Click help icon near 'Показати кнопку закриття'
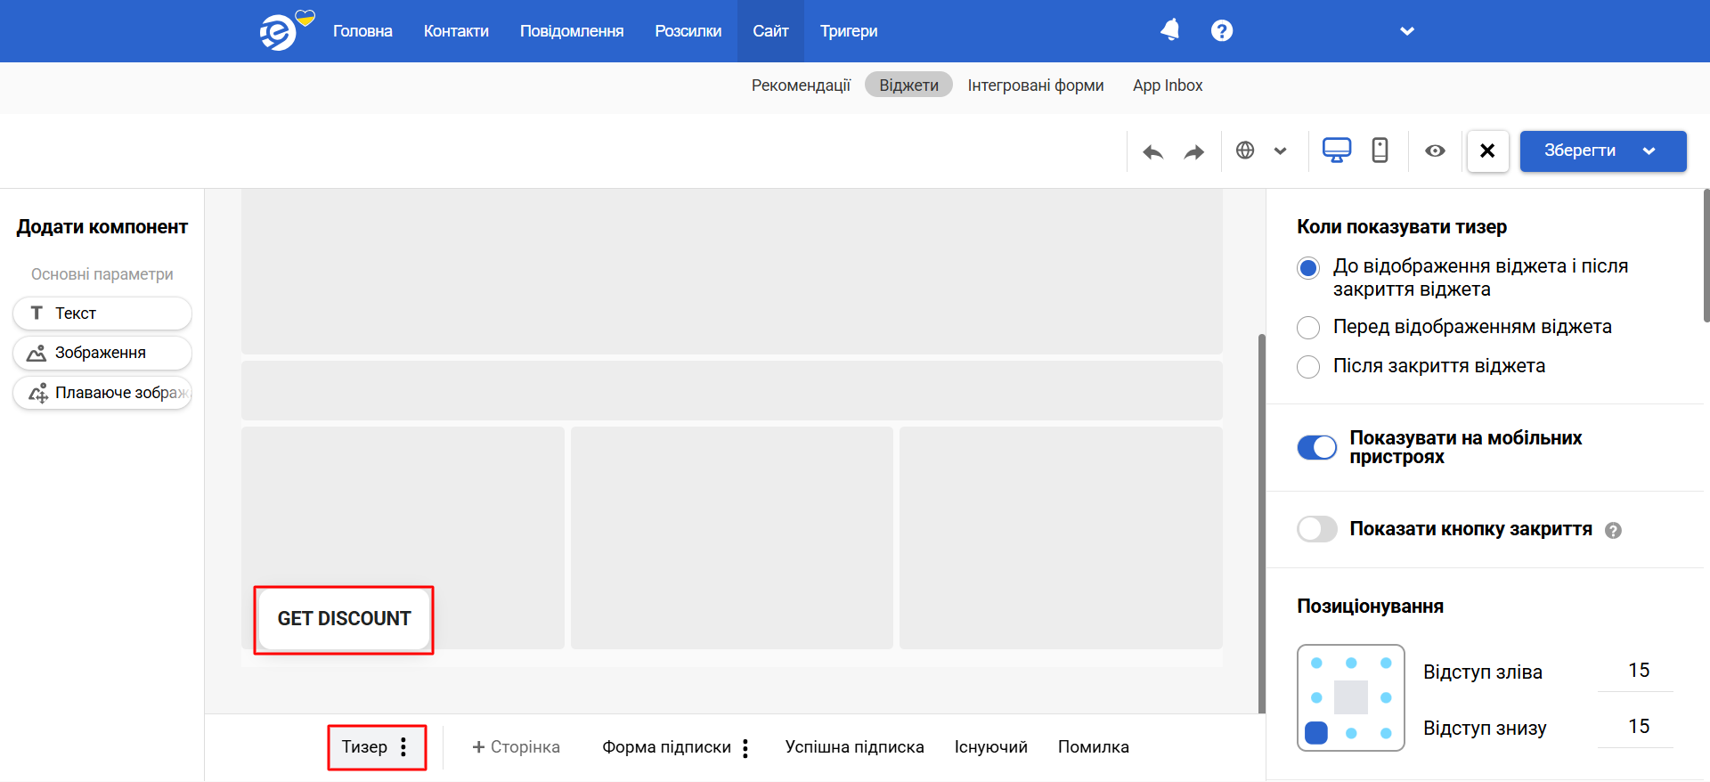The height and width of the screenshot is (782, 1710). (x=1613, y=530)
